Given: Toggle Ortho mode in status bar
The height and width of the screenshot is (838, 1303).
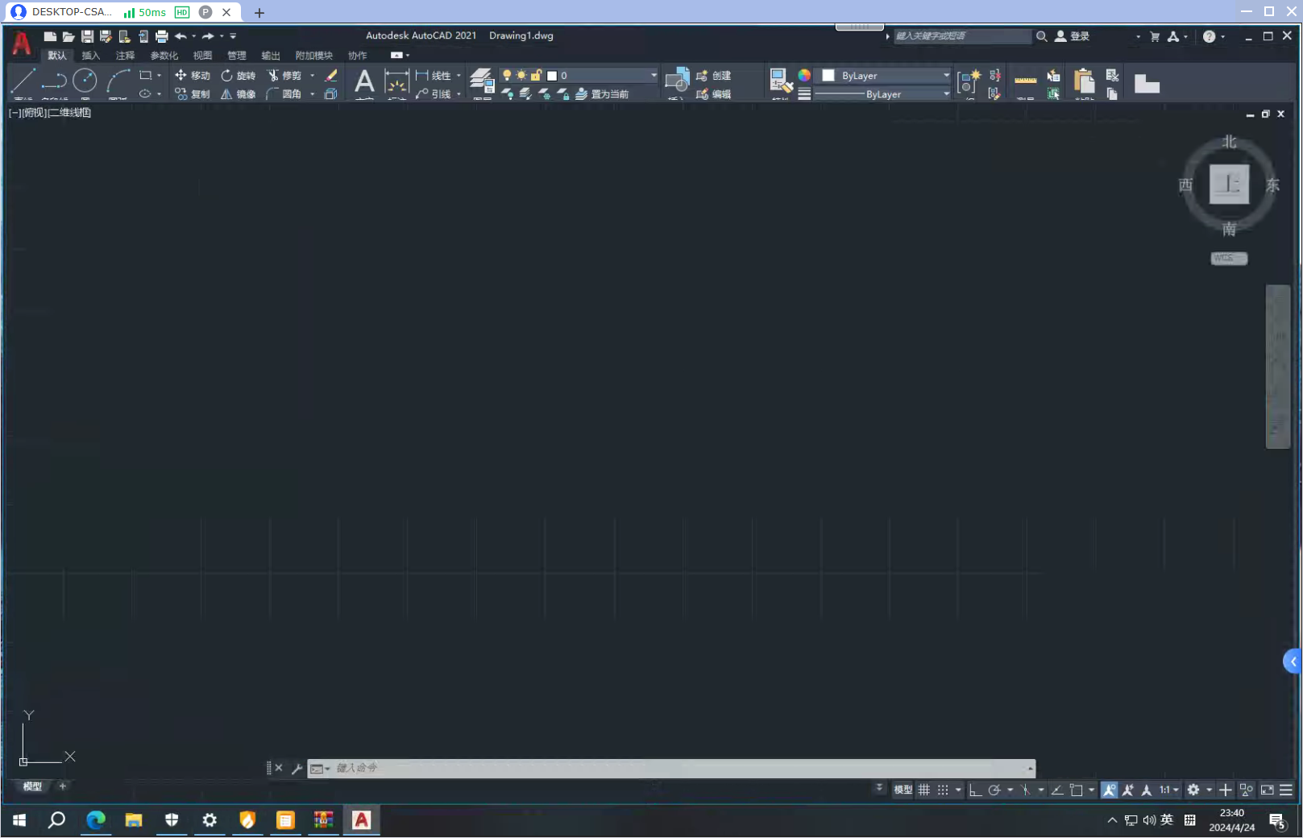Looking at the screenshot, I should click(x=975, y=790).
